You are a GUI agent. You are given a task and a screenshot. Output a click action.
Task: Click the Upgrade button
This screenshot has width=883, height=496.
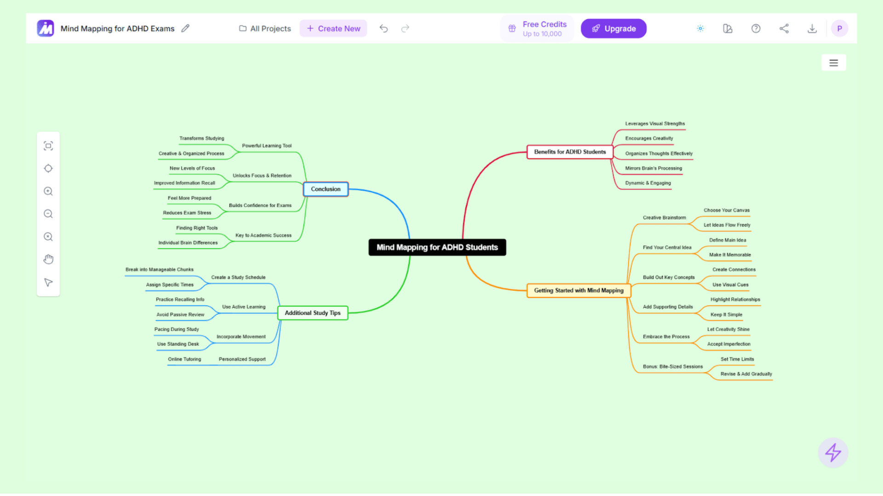click(614, 28)
